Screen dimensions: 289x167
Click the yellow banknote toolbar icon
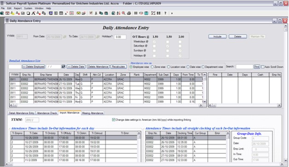[79, 13]
